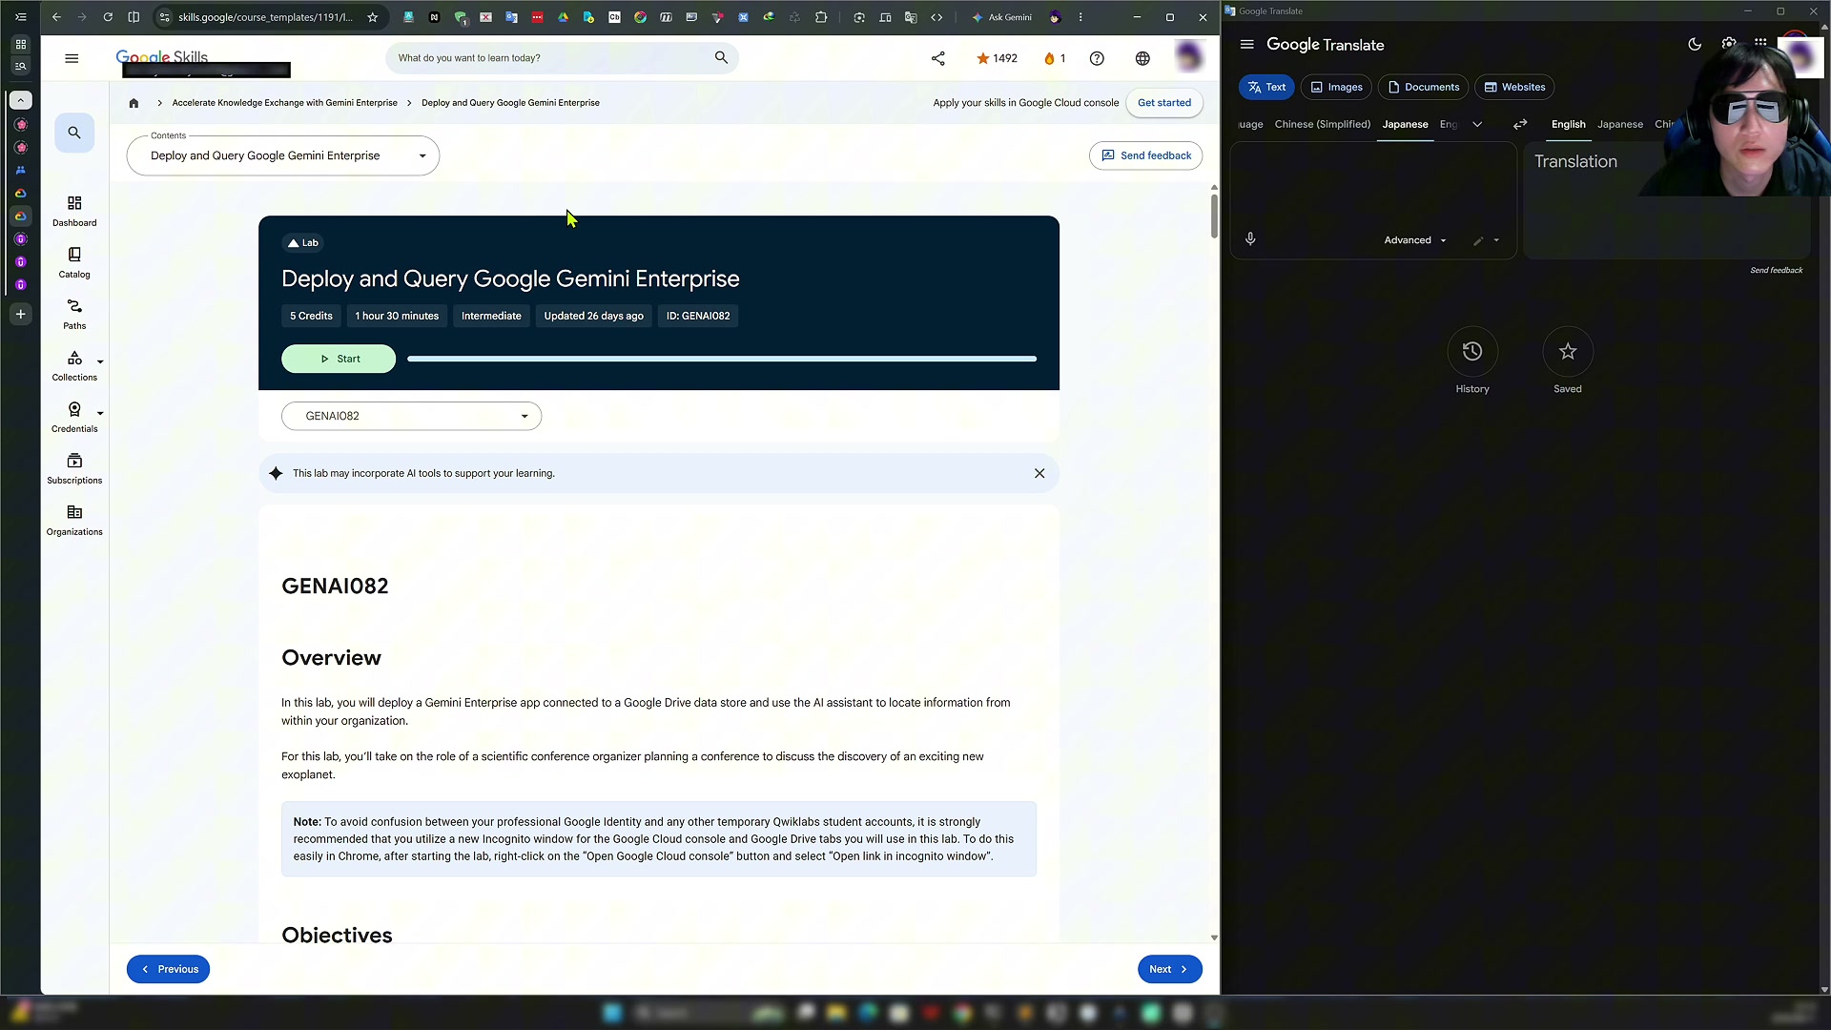Bookmark the page with the star icon
The image size is (1831, 1030).
coord(373,17)
